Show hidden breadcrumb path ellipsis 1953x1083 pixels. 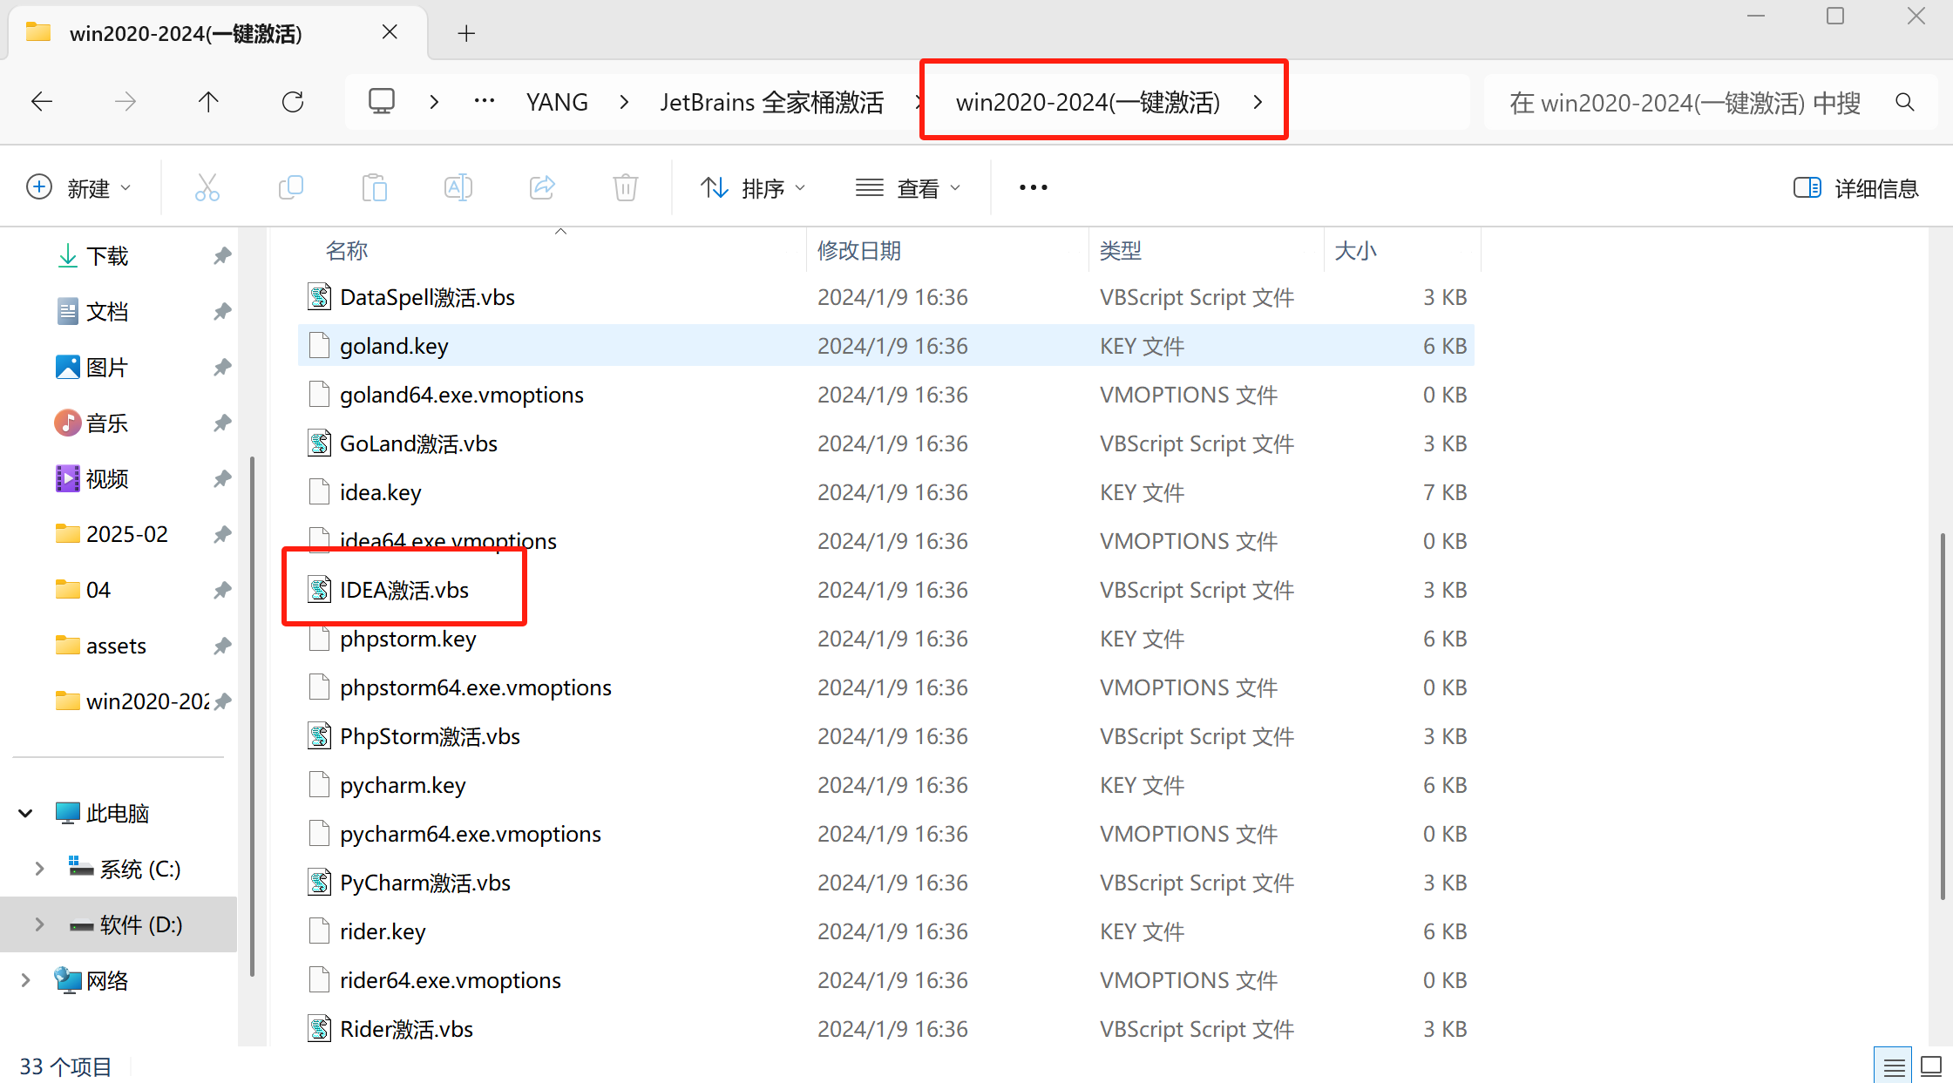tap(485, 101)
